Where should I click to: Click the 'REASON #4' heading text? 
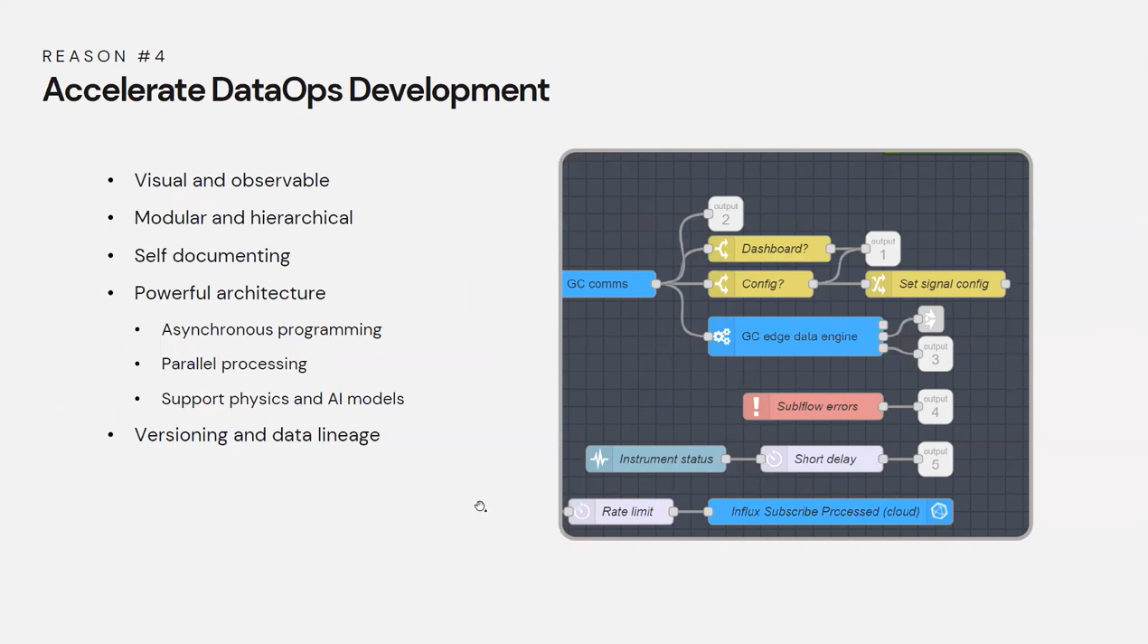tap(105, 56)
